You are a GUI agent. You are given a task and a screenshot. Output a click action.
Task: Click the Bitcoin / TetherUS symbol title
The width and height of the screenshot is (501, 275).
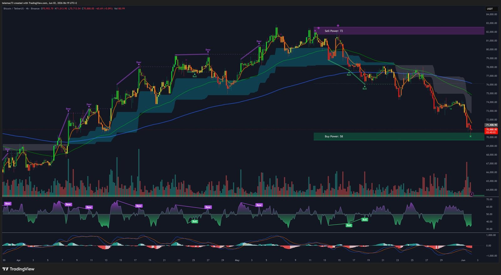(13, 8)
